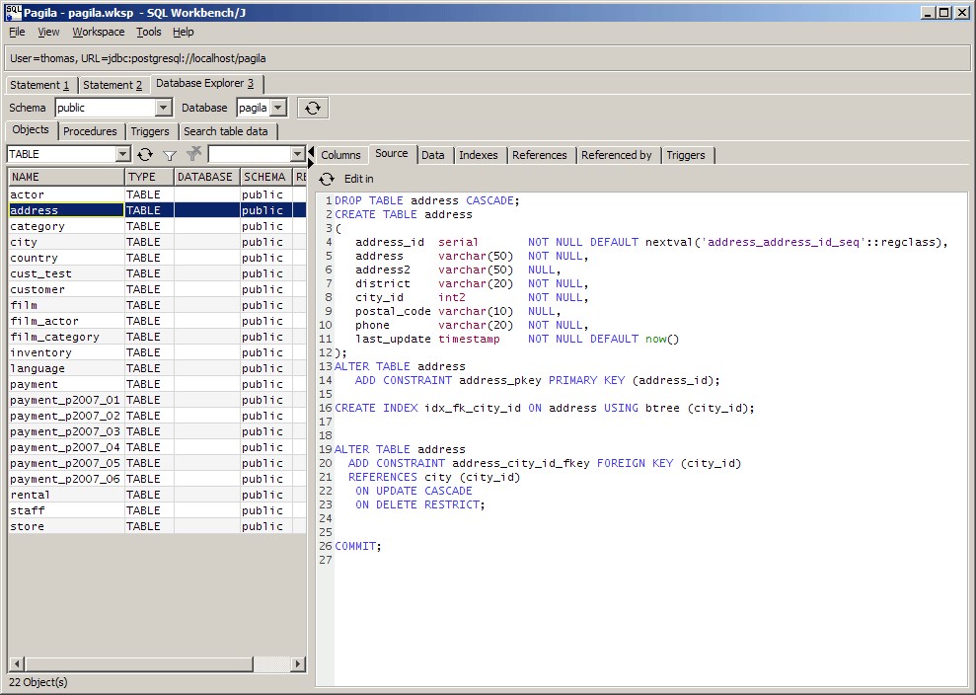Open the Referenced by tab

pos(617,155)
